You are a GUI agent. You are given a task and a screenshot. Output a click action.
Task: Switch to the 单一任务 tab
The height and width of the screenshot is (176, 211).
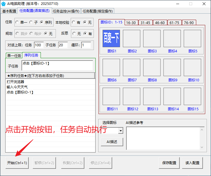click(x=14, y=56)
